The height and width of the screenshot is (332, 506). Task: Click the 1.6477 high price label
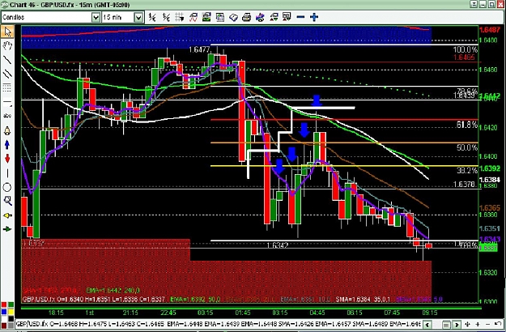pos(199,49)
